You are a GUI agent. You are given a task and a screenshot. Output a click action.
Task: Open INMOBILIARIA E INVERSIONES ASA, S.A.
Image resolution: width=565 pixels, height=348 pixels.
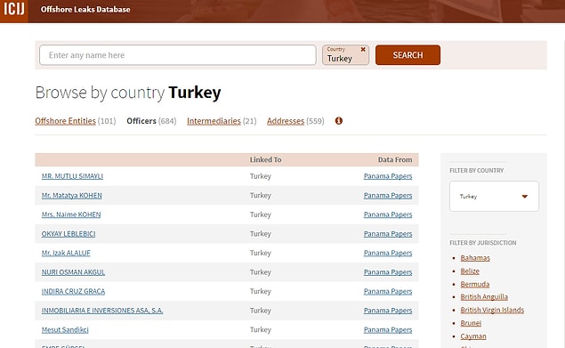point(102,311)
